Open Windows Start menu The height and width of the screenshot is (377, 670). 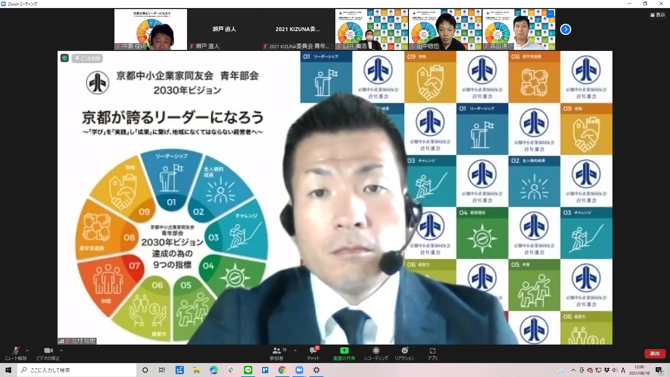8,370
